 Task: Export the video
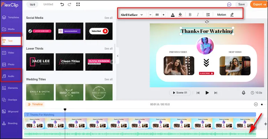click(x=259, y=4)
